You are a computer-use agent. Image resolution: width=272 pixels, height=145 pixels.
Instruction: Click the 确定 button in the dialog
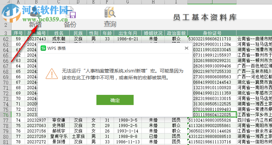point(115,100)
